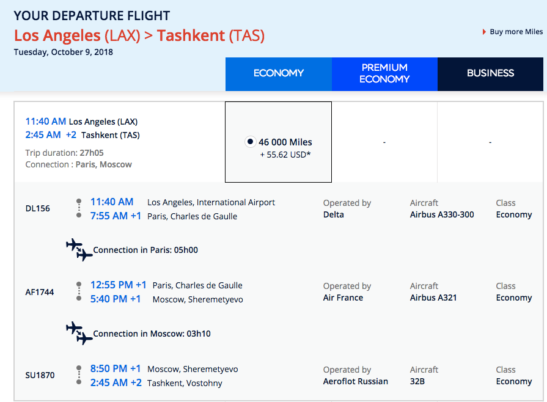The width and height of the screenshot is (547, 402).
Task: Click the red arrow before Buy more Miles
Action: pos(485,32)
